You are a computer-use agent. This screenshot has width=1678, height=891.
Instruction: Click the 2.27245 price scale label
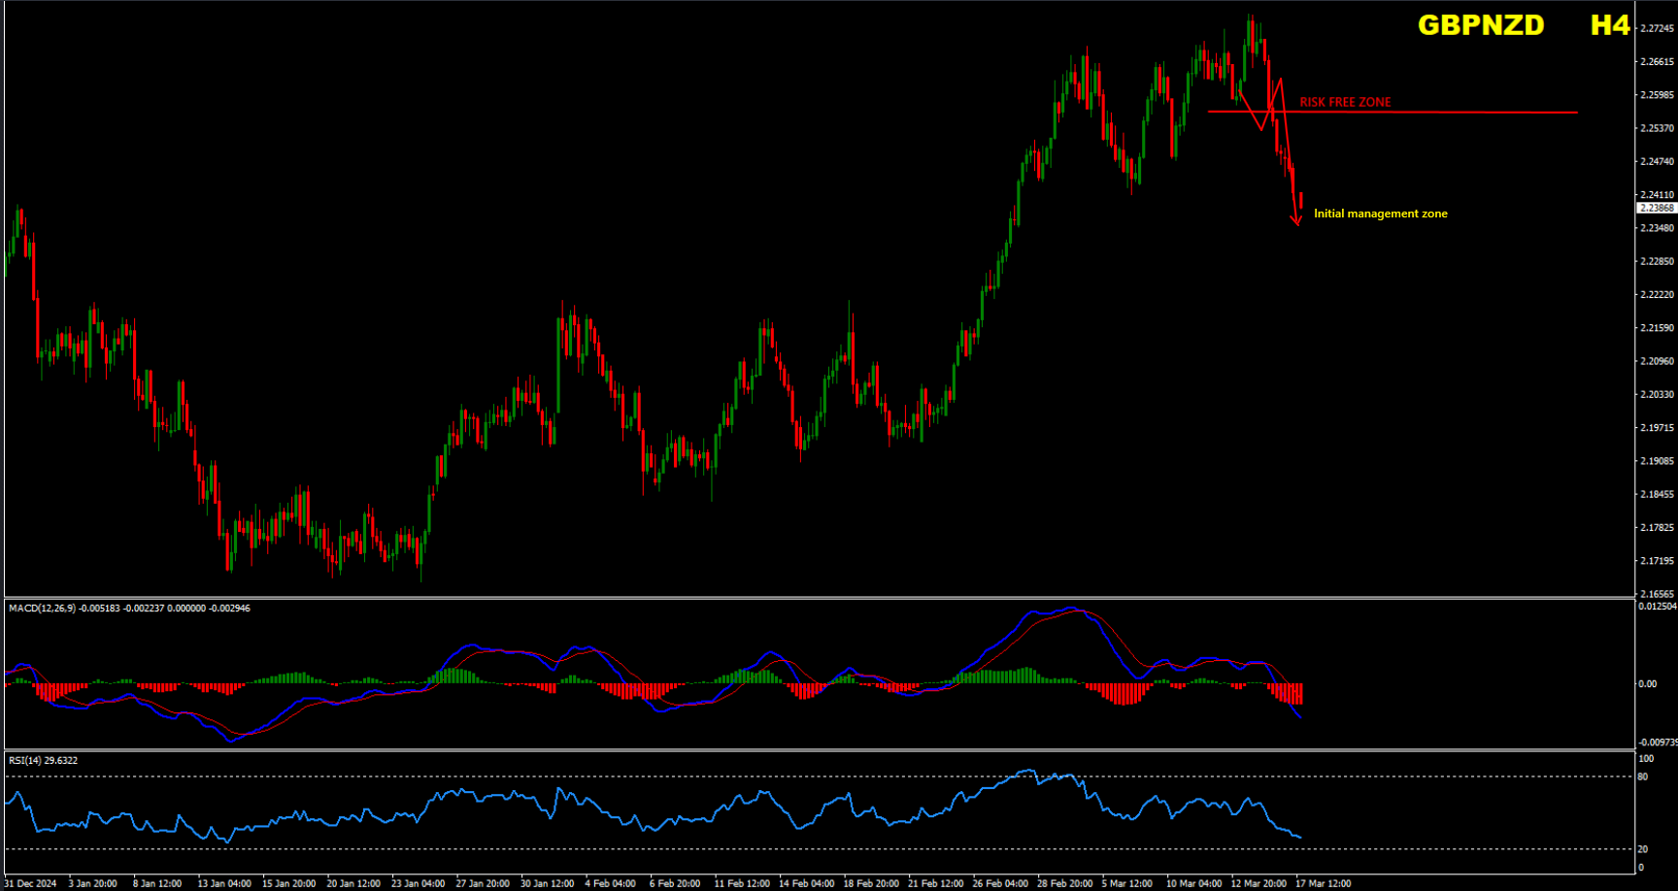(1657, 28)
